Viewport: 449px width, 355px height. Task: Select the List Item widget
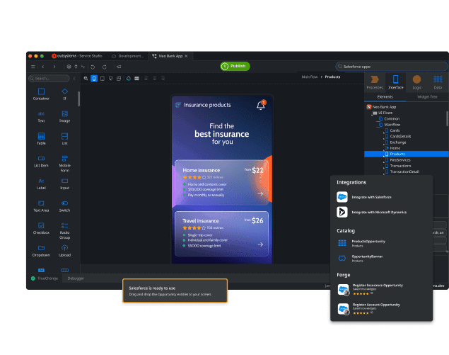(x=41, y=162)
